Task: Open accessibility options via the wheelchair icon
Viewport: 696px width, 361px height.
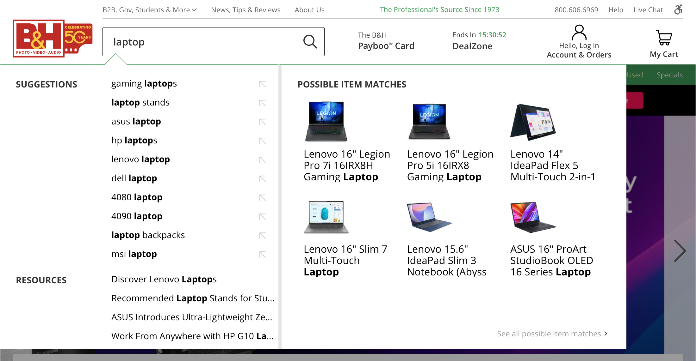Action: click(x=678, y=10)
